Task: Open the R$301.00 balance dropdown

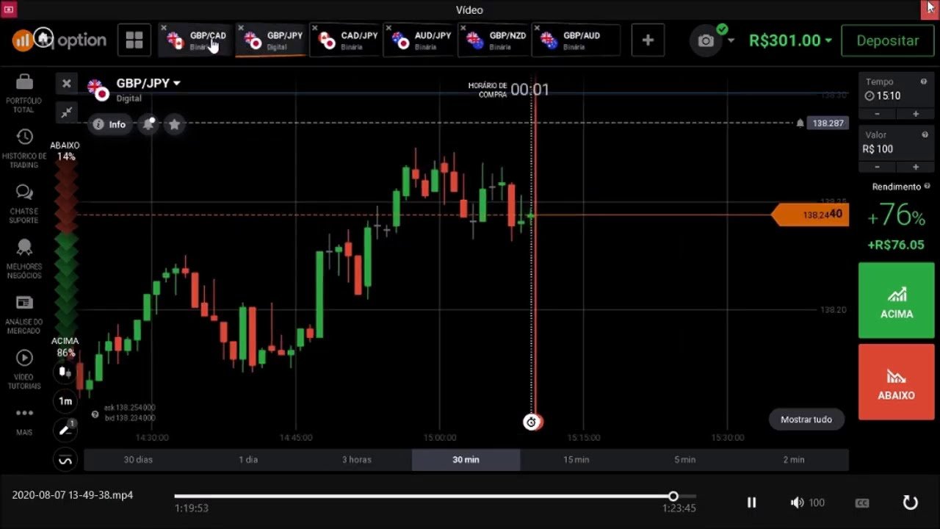Action: 790,40
